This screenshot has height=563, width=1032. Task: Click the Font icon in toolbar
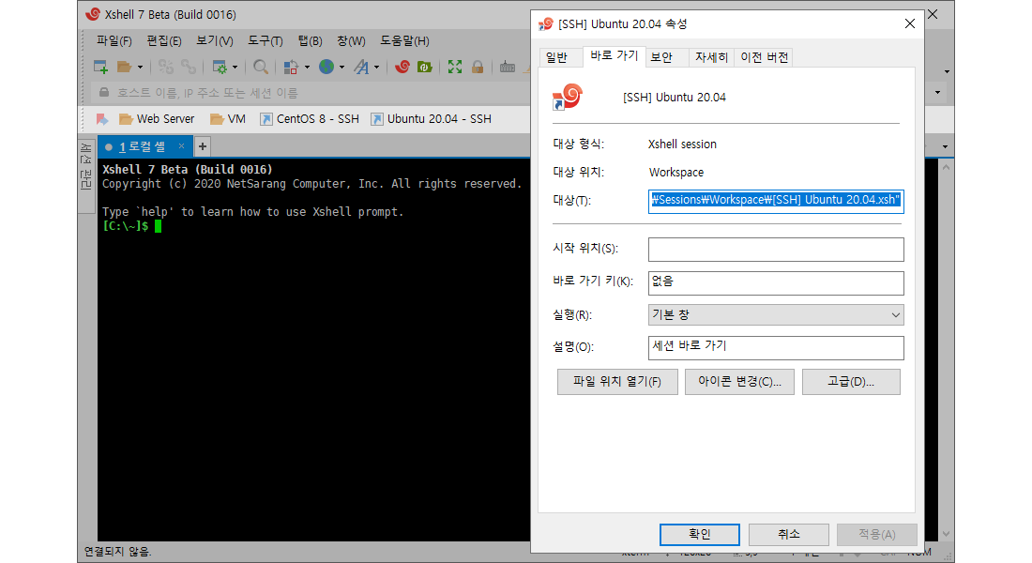coord(361,67)
